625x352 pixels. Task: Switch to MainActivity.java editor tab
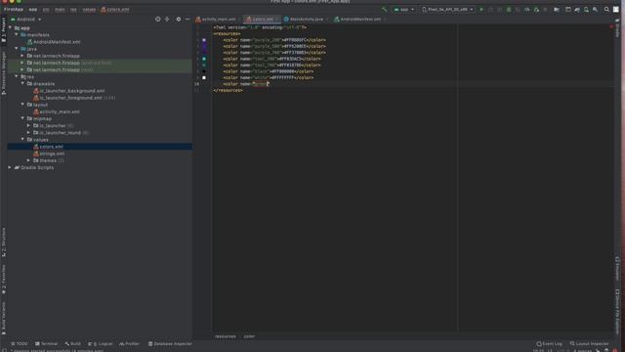pos(306,20)
